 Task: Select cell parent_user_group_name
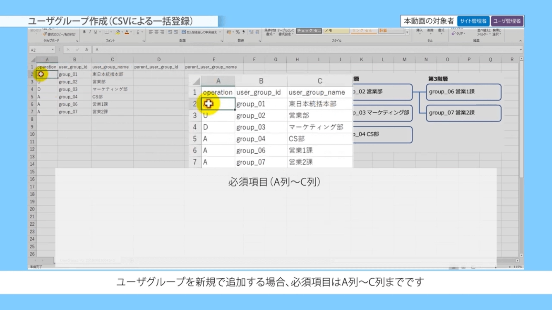pos(214,67)
